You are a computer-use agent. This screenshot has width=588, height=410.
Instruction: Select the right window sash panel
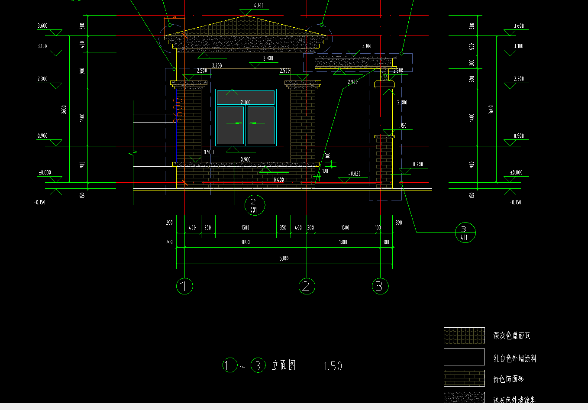(x=261, y=125)
